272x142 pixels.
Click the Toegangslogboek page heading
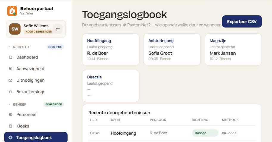[124, 15]
